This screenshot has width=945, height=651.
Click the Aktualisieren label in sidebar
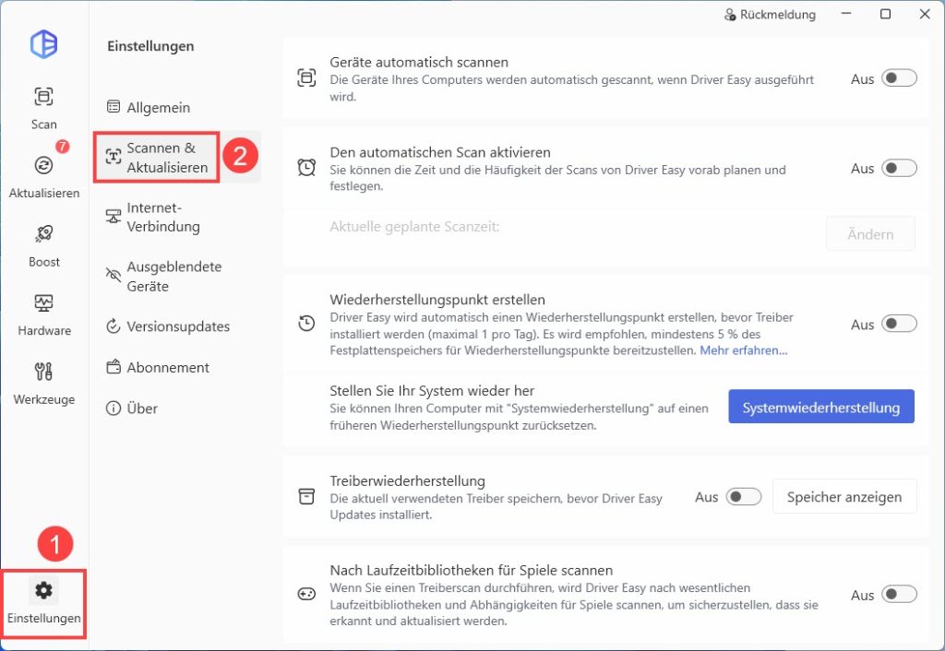click(x=44, y=193)
